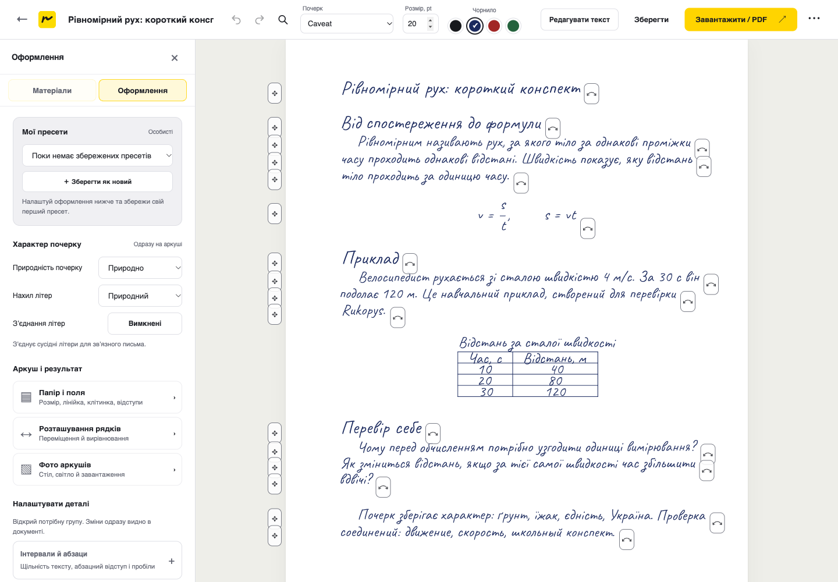Click the size stepper arrows next to 20
Viewport: 838px width, 582px height.
(x=431, y=24)
